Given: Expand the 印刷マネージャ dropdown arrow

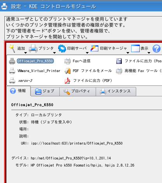Looking at the screenshot, I should (x=128, y=53).
